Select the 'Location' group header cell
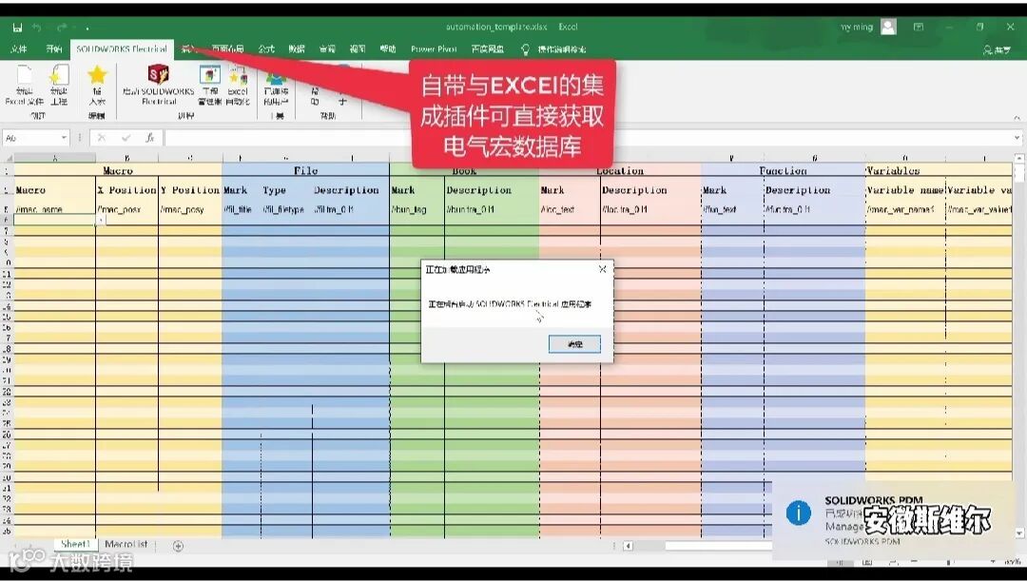 [620, 170]
